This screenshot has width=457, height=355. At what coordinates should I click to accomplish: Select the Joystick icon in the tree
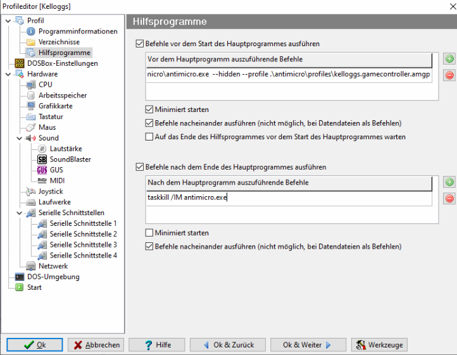(x=31, y=192)
